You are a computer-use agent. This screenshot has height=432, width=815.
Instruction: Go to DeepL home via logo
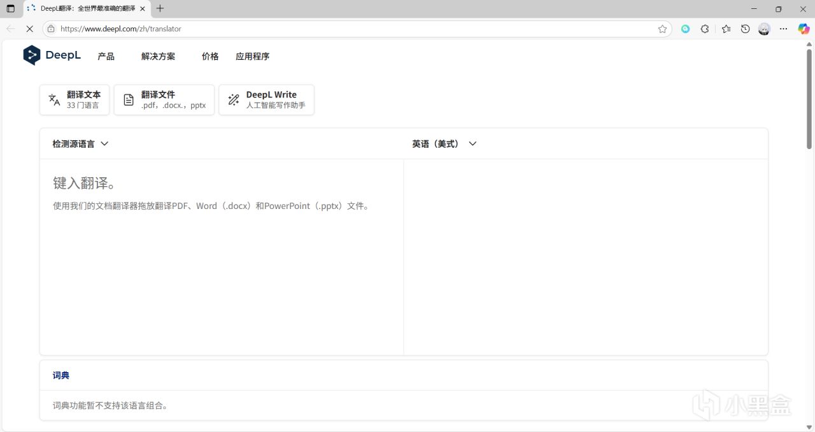(52, 55)
